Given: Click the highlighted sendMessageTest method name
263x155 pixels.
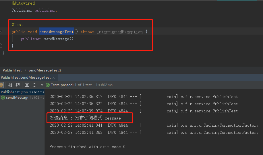Looking at the screenshot, I should (56, 32).
